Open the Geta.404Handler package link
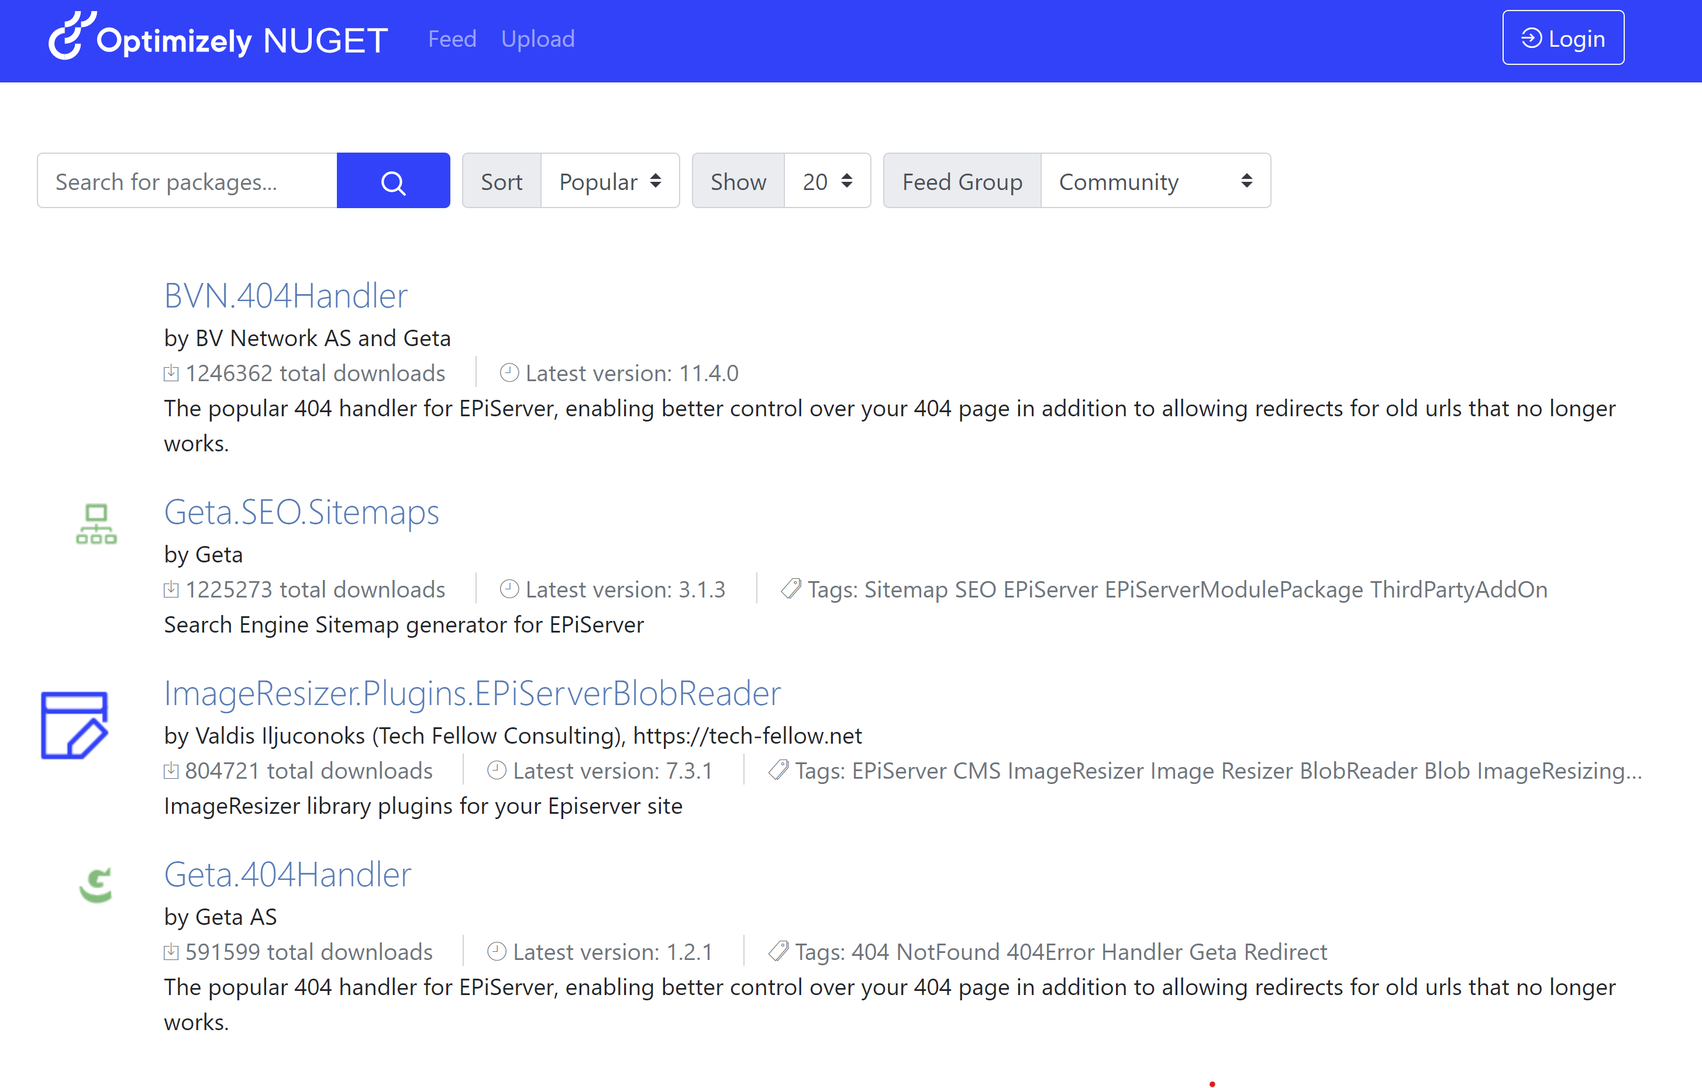 287,875
